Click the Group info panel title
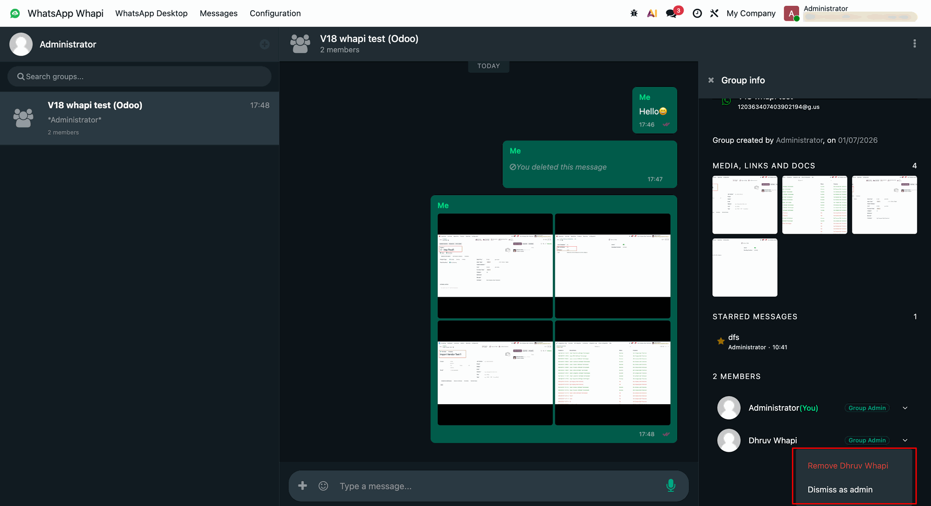Image resolution: width=931 pixels, height=506 pixels. [x=743, y=80]
